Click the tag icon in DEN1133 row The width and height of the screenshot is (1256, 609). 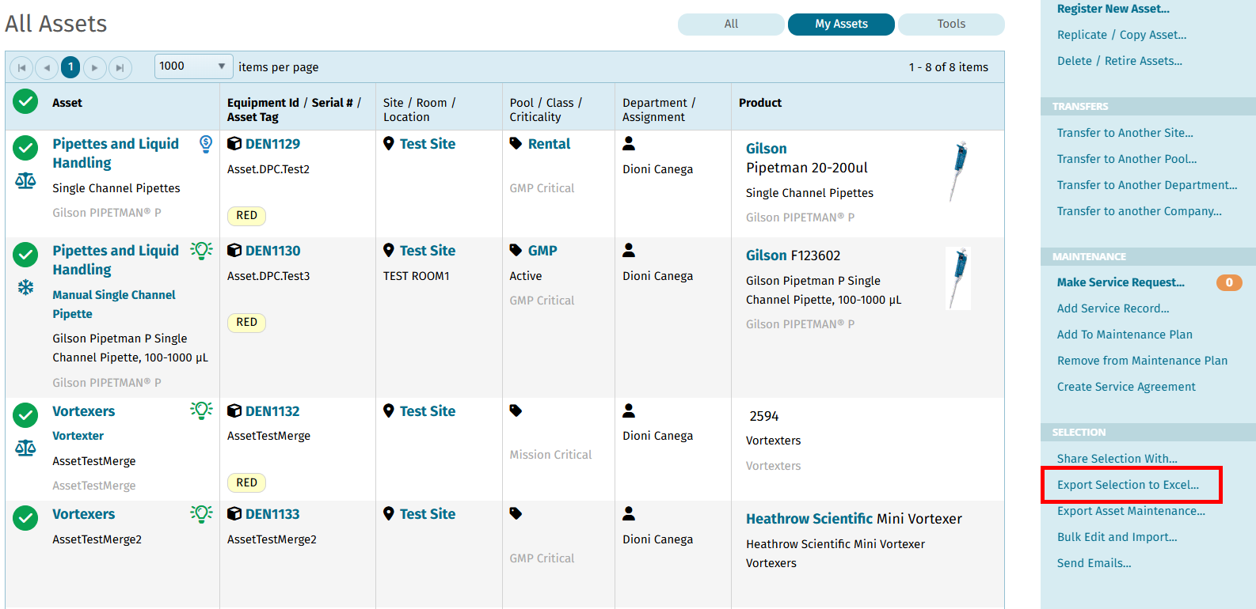(516, 513)
